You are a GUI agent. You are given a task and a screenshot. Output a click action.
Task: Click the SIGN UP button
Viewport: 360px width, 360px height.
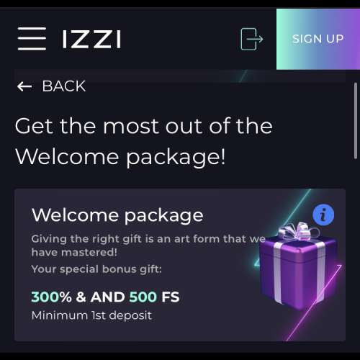coord(318,39)
